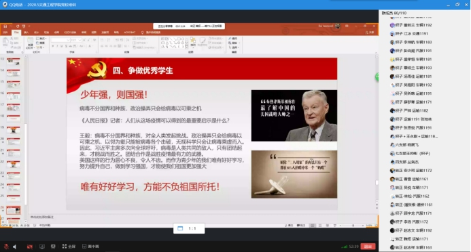Click the save icon in title bar
471x252 pixels.
tap(5, 26)
